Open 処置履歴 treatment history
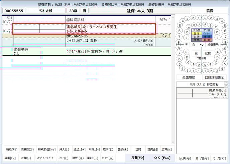Viewport: 230px width, 164px height. point(189,77)
